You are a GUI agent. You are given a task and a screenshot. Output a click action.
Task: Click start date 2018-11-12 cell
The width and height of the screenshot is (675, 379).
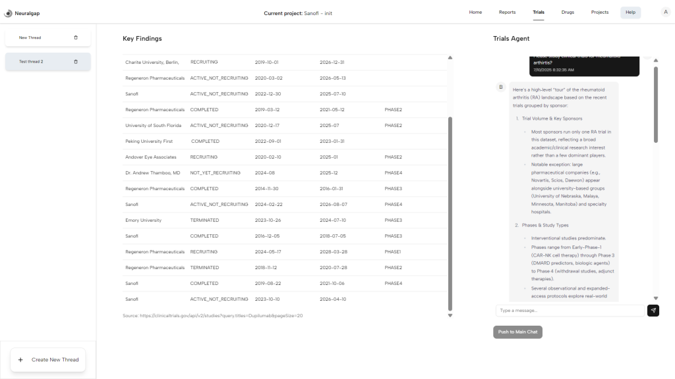[266, 268]
